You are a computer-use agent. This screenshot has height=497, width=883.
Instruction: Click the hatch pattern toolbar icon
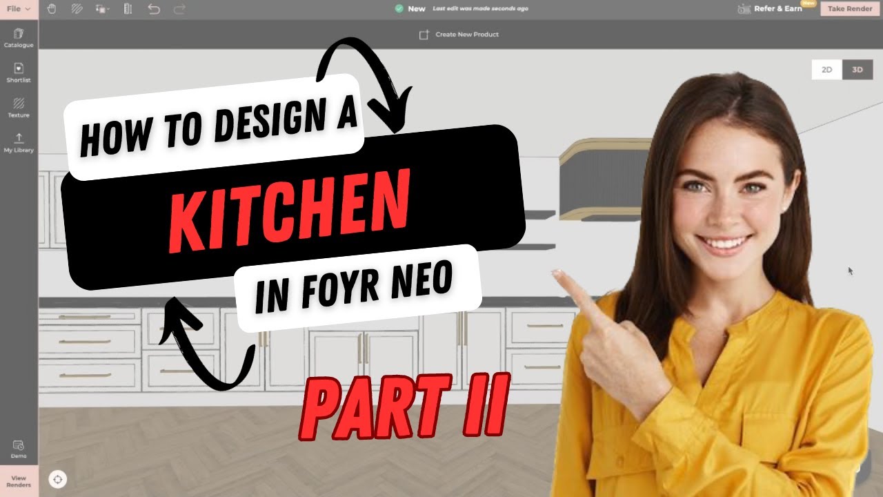77,9
